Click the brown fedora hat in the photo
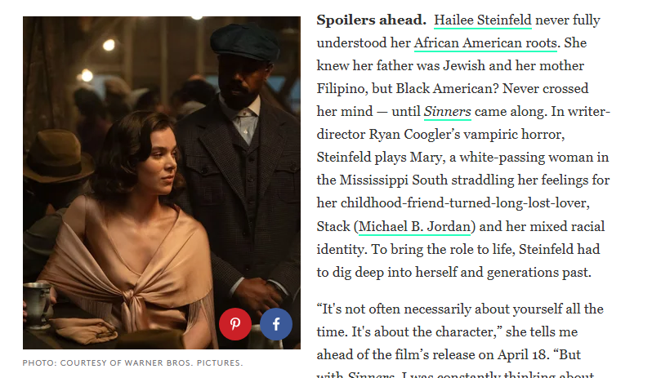The height and width of the screenshot is (378, 652). click(58, 156)
